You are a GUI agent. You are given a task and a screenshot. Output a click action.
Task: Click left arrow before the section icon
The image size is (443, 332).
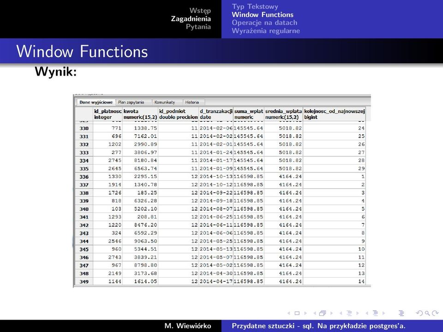(x=367, y=313)
